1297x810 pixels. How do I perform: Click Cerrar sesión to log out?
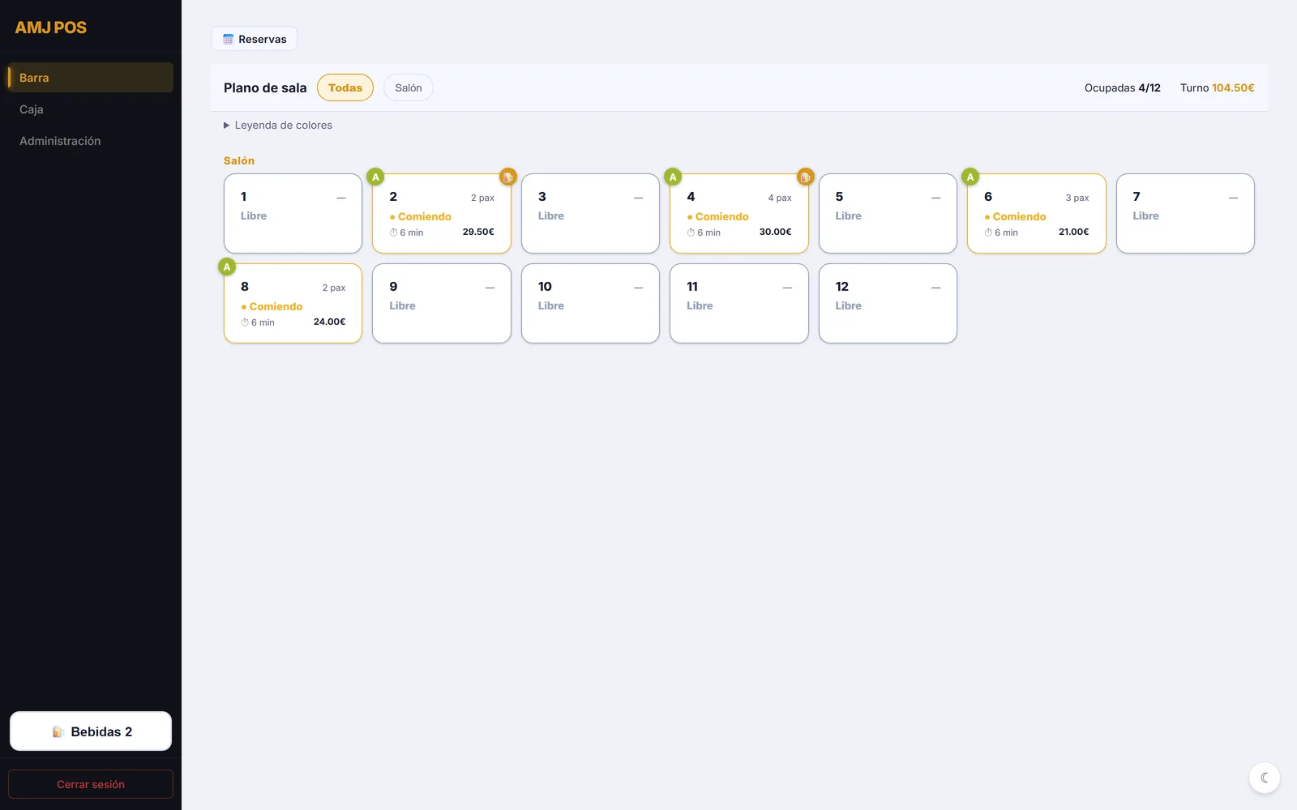(91, 784)
